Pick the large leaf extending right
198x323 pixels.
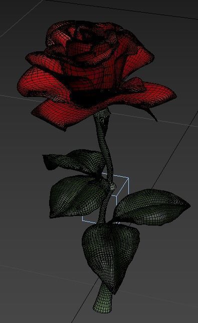coord(152,207)
